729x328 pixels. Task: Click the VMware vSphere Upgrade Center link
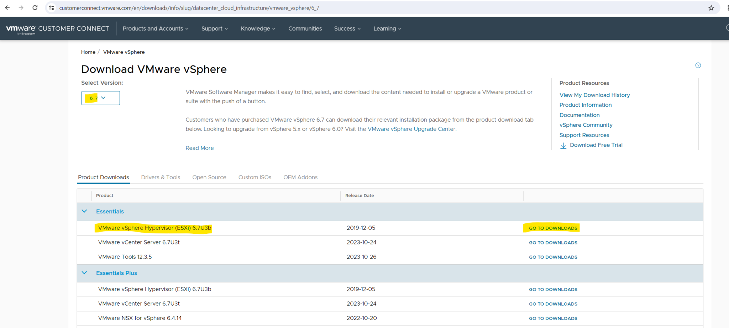(x=411, y=129)
